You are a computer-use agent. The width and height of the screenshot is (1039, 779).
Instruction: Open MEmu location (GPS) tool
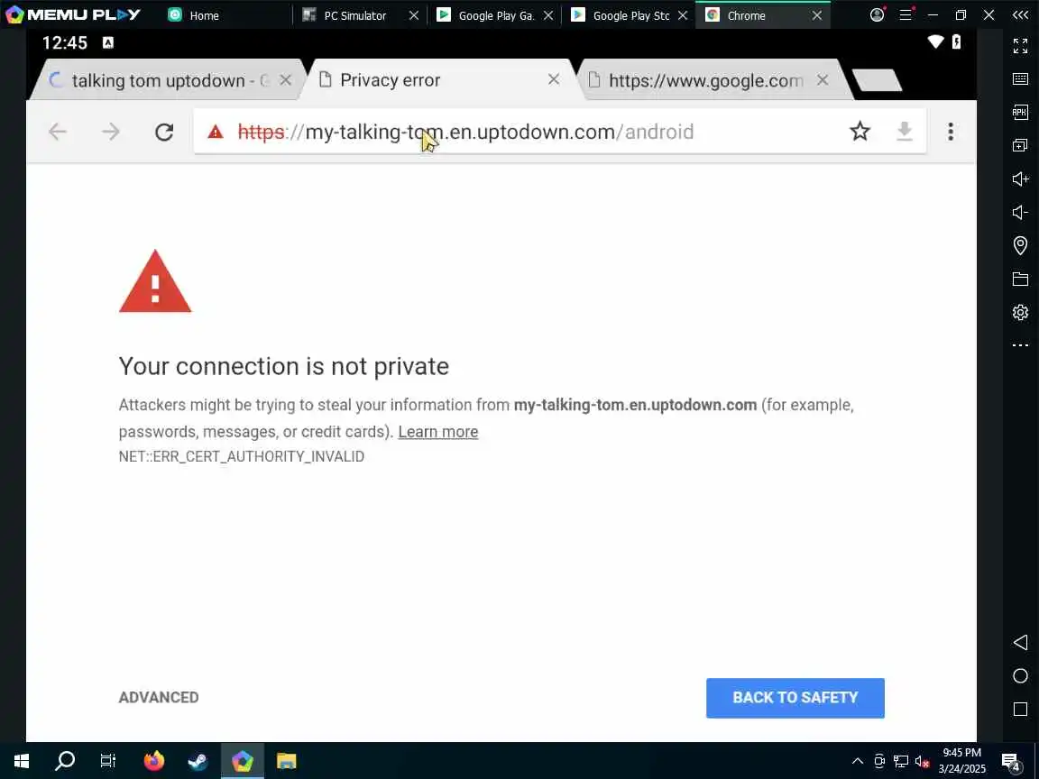pos(1020,245)
